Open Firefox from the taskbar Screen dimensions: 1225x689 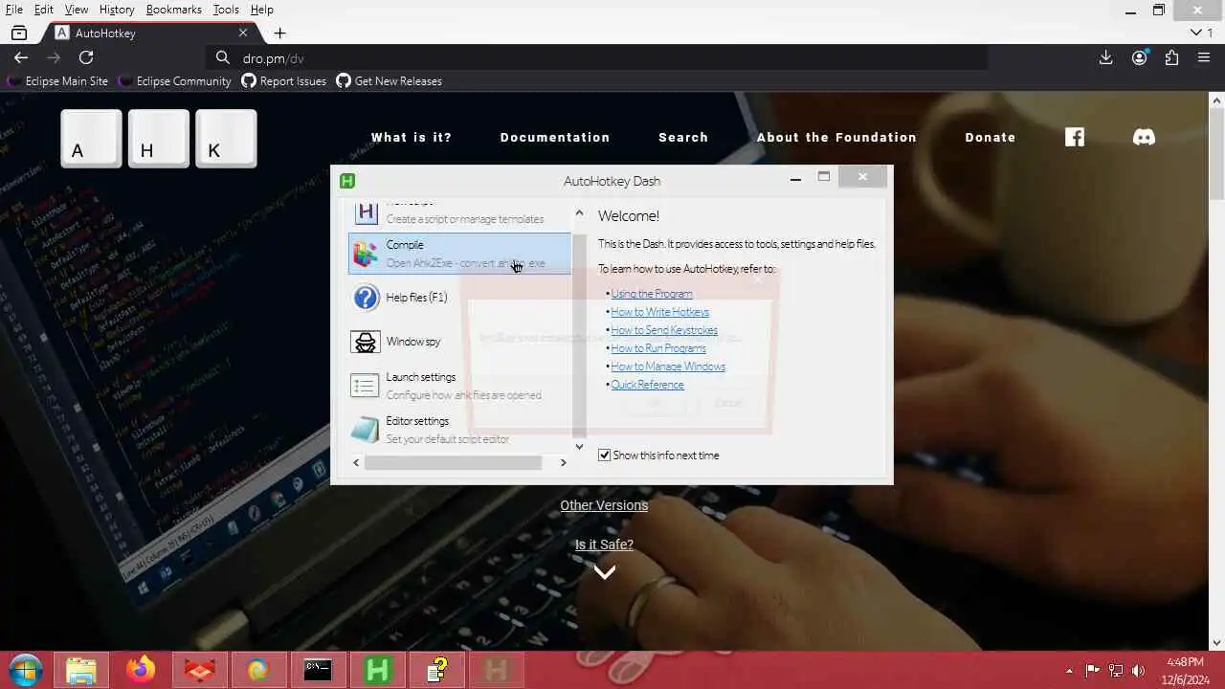(141, 670)
